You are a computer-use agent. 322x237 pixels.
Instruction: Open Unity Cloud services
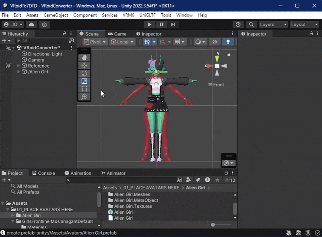[x=31, y=25]
